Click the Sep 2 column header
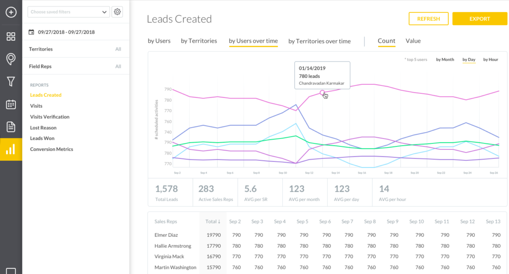The width and height of the screenshot is (509, 274). pyautogui.click(x=235, y=221)
